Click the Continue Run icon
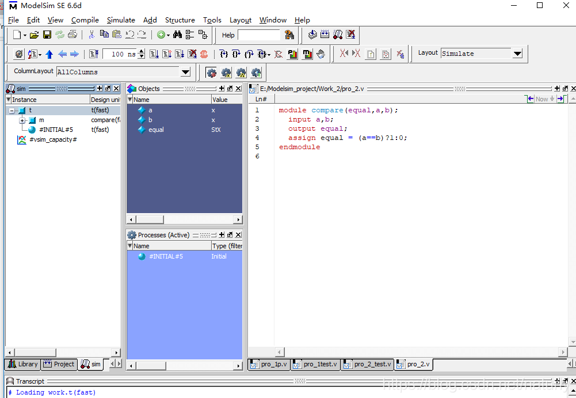Viewport: 576px width, 398px height. click(x=166, y=53)
